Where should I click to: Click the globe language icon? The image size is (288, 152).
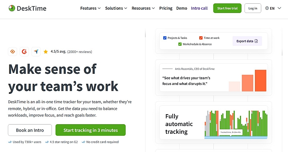(x=267, y=8)
